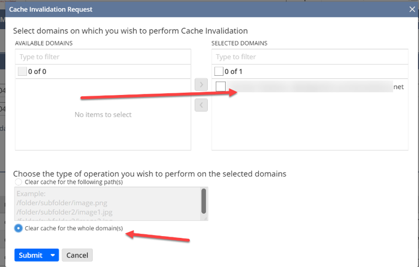Viewport: 419px width, 267px height.
Task: Open the Submit button dropdown arrow
Action: click(53, 255)
